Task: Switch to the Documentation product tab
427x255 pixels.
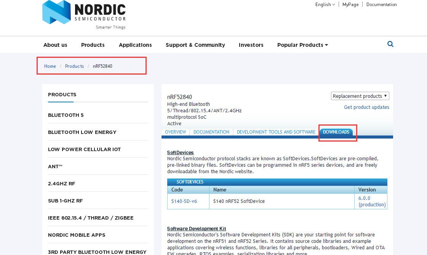Action: click(x=211, y=132)
